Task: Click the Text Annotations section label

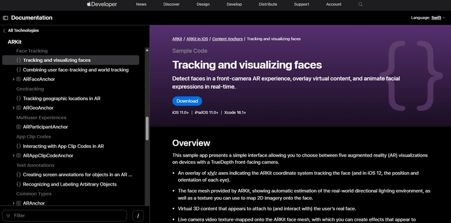Action: pos(35,165)
